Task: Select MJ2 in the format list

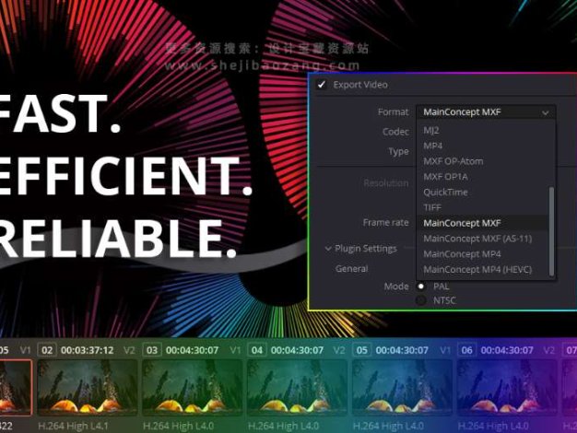Action: click(x=431, y=130)
